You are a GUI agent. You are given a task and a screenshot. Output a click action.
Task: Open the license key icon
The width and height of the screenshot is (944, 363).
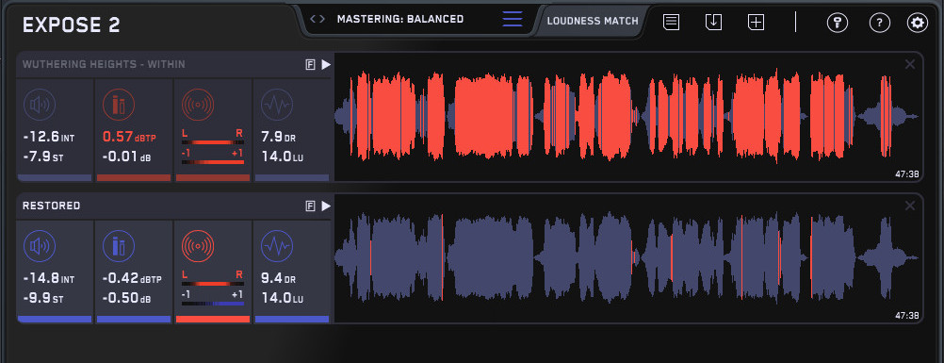click(x=837, y=23)
